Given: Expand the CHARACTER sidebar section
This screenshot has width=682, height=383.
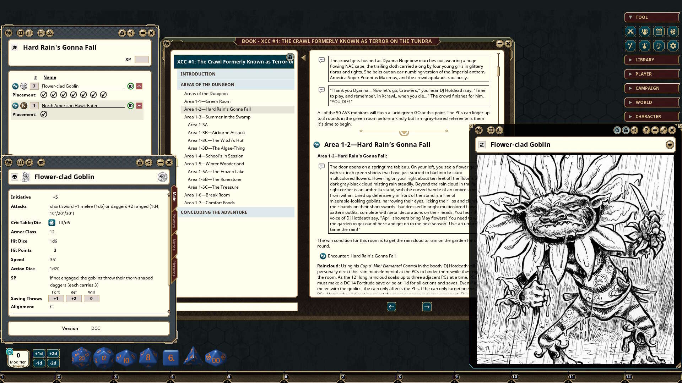Looking at the screenshot, I should coord(652,116).
